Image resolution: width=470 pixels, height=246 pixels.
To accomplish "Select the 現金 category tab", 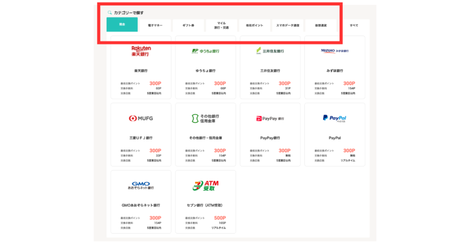I will (x=122, y=25).
